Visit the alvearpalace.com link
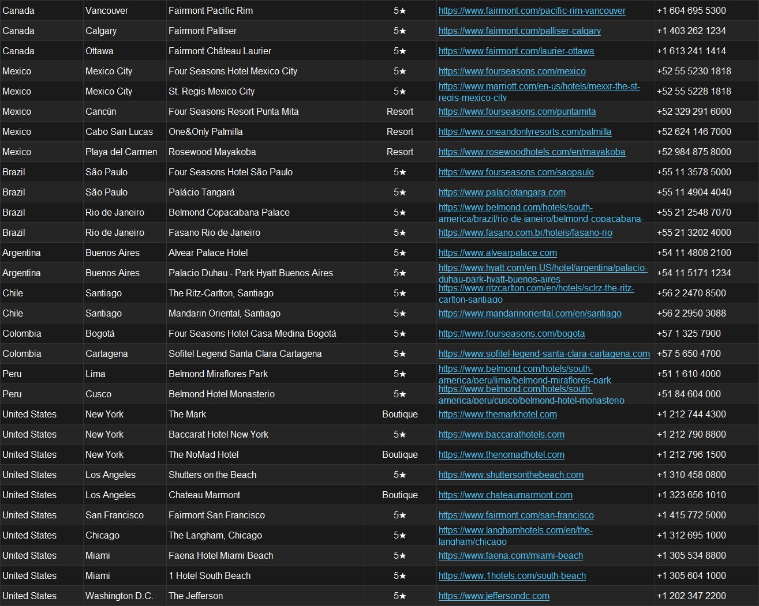This screenshot has height=606, width=759. [x=498, y=253]
